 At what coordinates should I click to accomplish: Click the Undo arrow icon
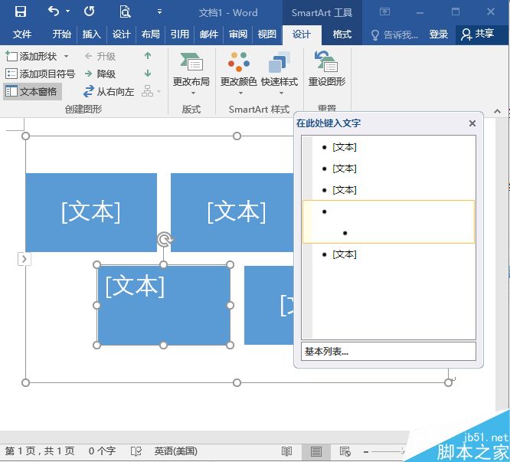click(54, 11)
